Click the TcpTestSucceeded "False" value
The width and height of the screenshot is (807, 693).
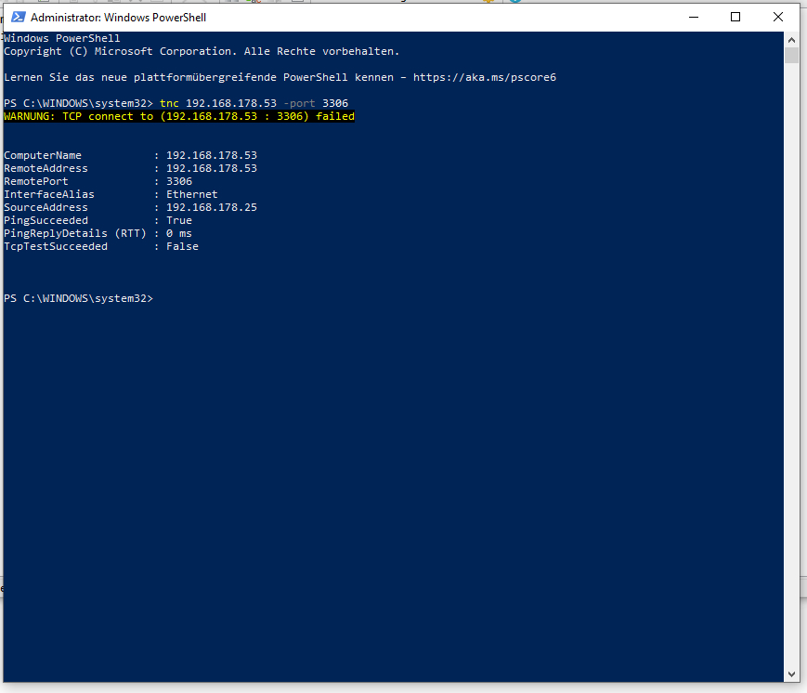tap(182, 246)
